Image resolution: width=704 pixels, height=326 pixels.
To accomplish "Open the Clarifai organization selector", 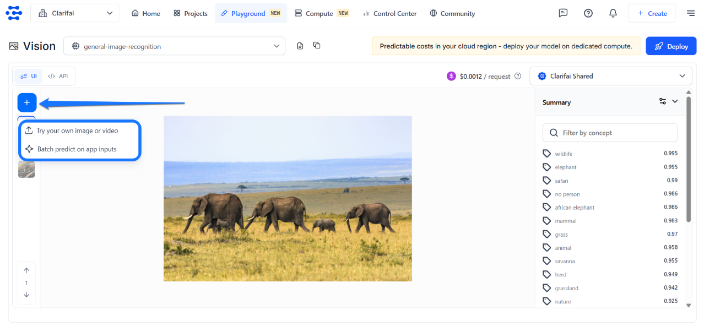I will [x=75, y=13].
